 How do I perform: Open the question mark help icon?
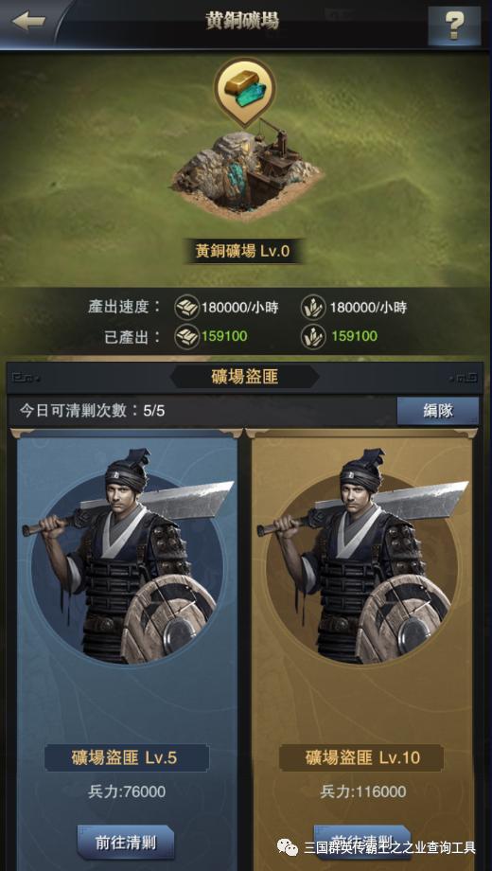coord(454,25)
